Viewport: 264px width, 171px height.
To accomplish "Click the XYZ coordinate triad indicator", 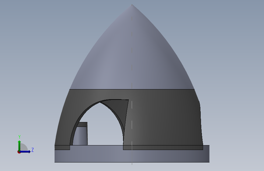I will 25,145.
